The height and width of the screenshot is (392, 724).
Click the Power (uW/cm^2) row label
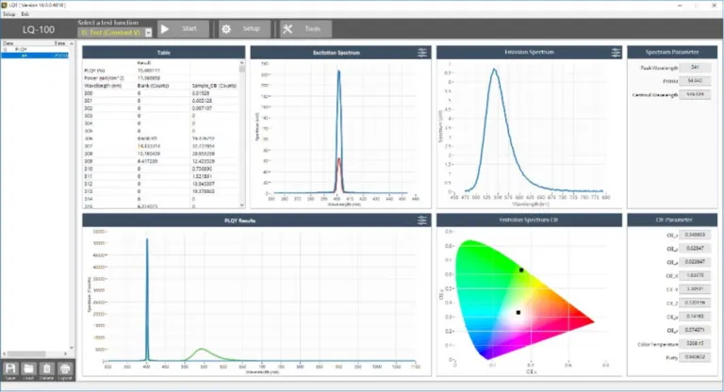(x=104, y=78)
